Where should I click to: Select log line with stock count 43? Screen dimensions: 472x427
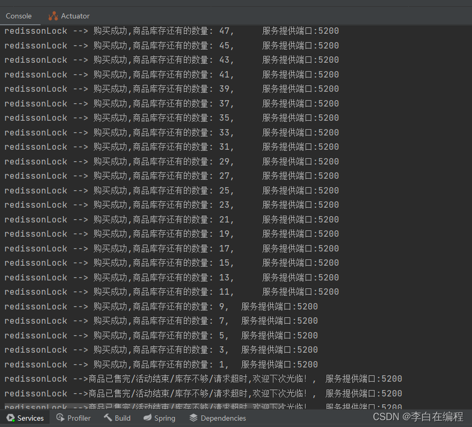tap(172, 60)
